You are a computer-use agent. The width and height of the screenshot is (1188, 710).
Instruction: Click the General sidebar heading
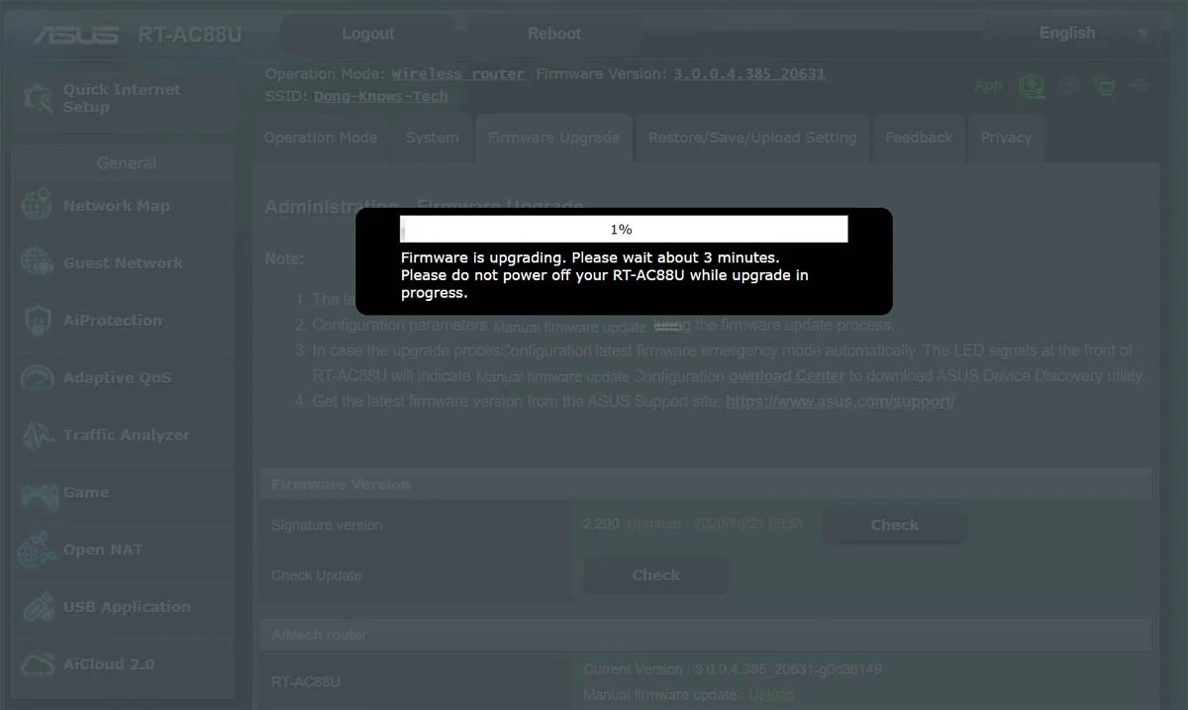click(126, 163)
